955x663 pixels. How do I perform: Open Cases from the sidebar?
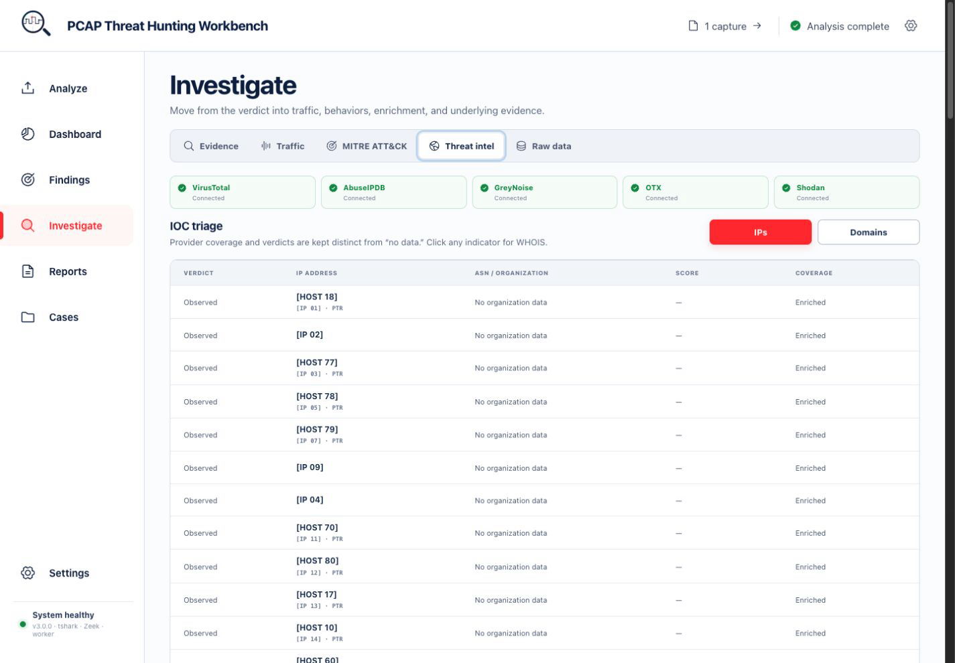67,317
